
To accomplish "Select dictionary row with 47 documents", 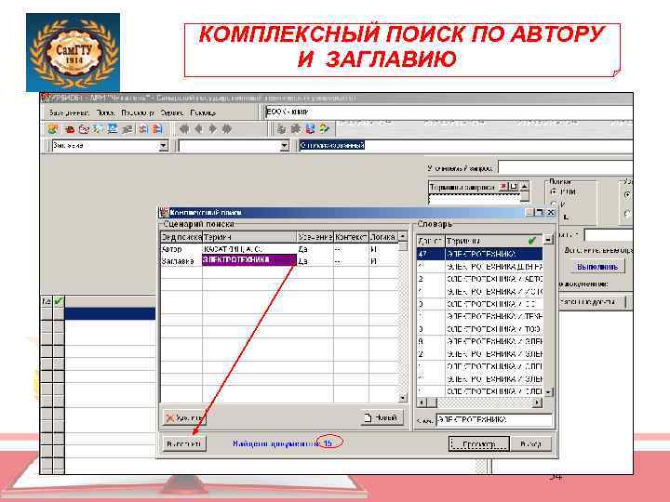I will tap(479, 254).
